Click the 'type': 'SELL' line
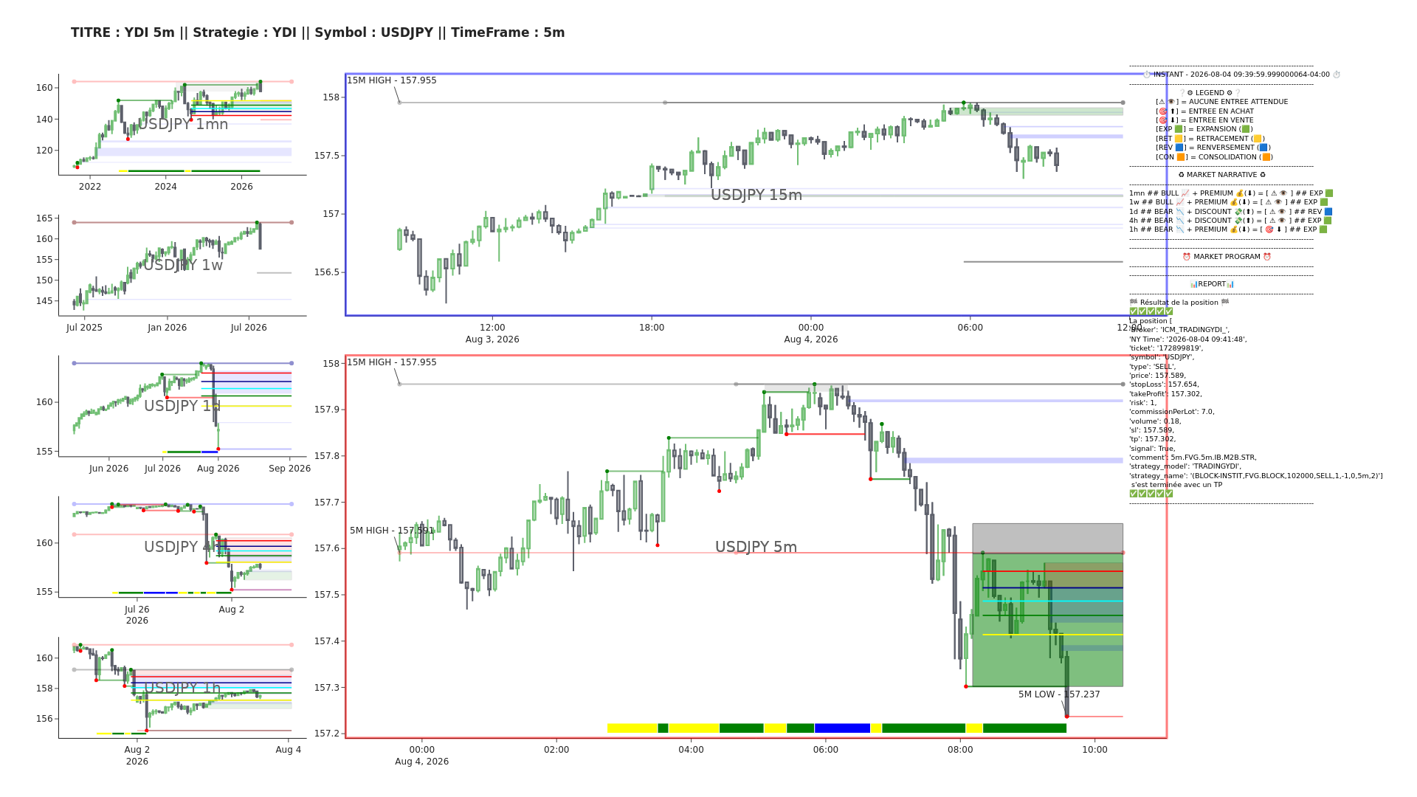Image resolution: width=1417 pixels, height=797 pixels. coord(1153,366)
